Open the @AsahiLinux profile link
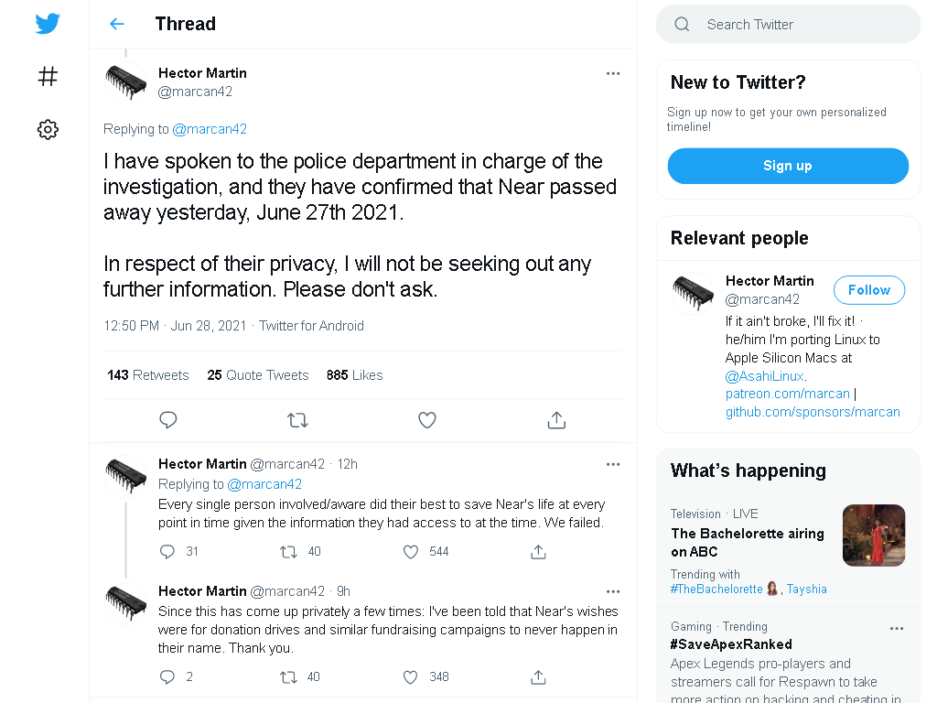The height and width of the screenshot is (703, 937). click(x=764, y=376)
